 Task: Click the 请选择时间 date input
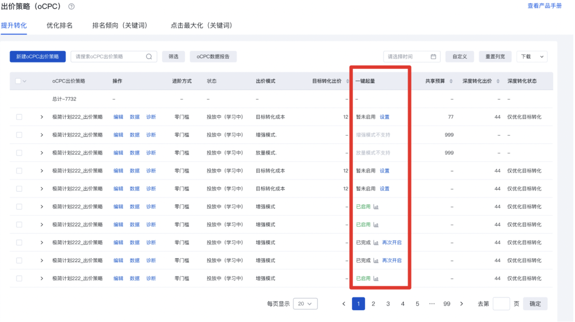(x=412, y=57)
